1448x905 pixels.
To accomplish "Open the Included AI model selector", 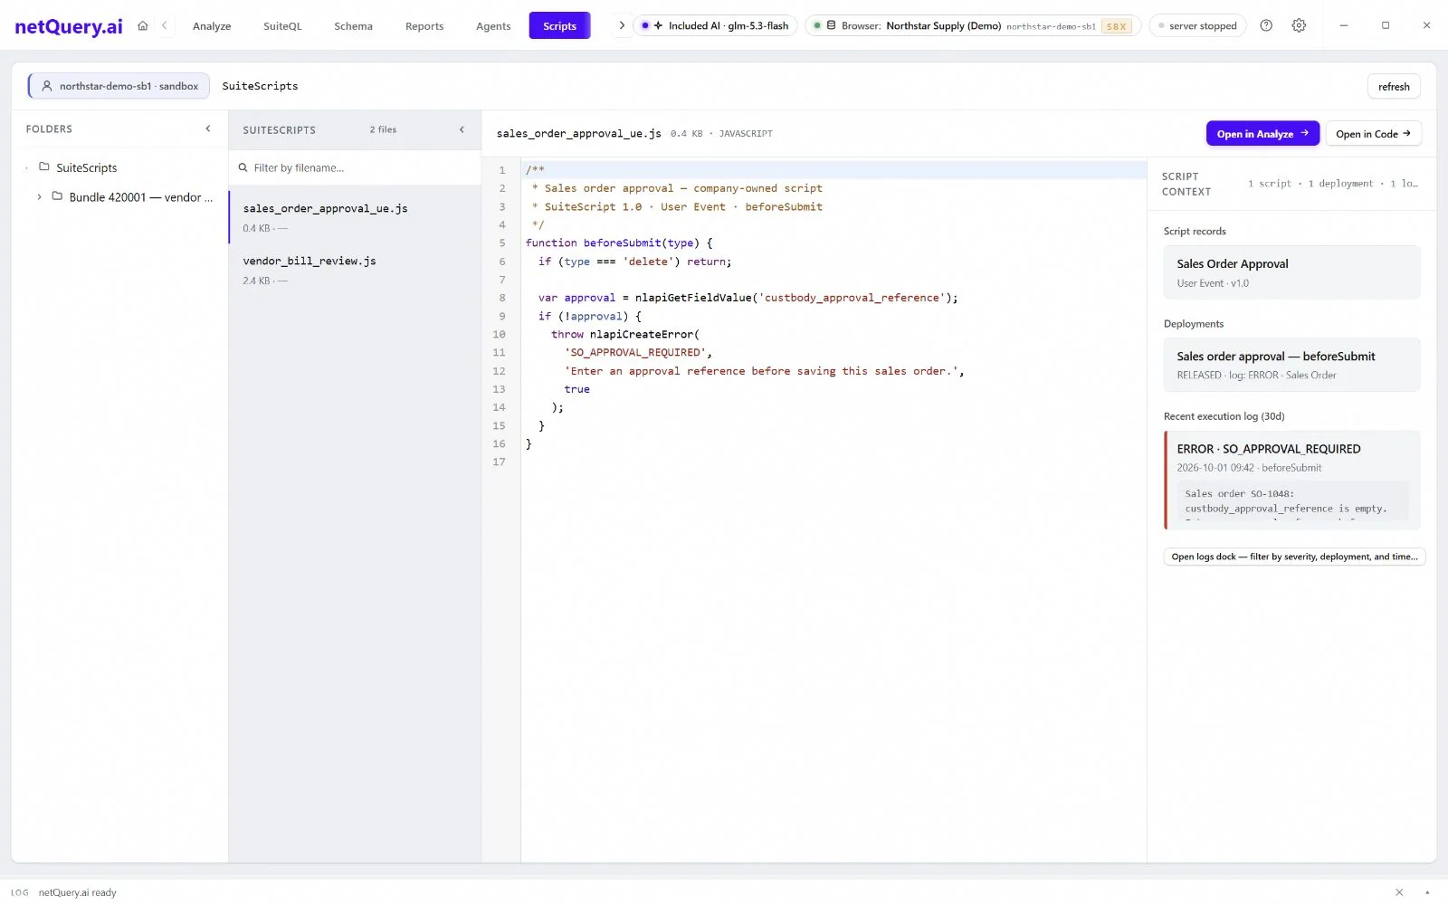I will pos(715,25).
